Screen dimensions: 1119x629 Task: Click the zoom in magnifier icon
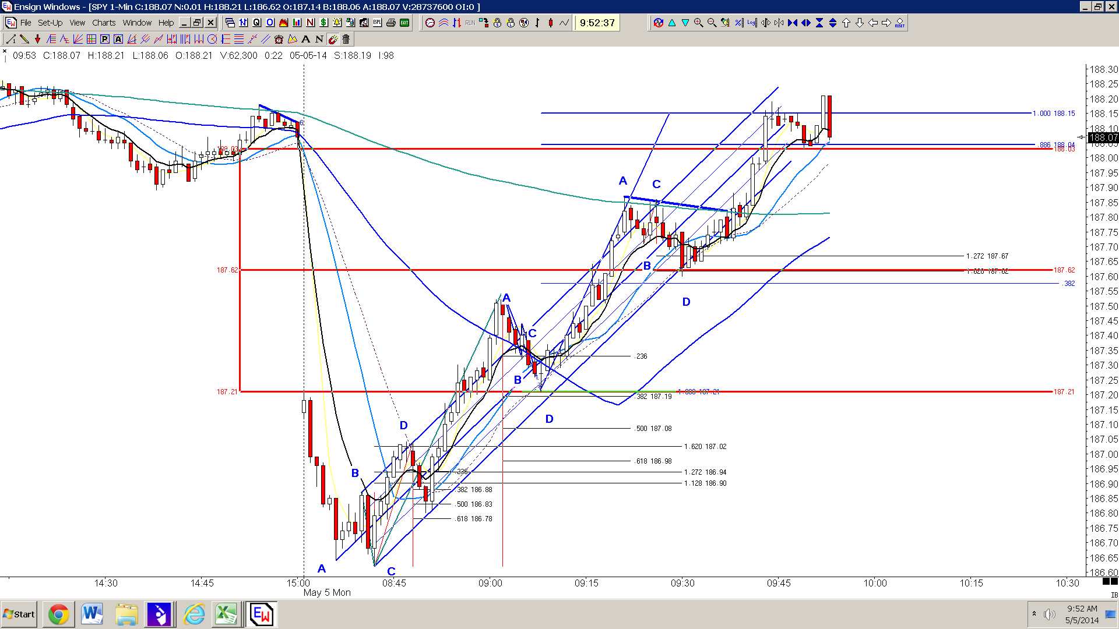point(698,23)
